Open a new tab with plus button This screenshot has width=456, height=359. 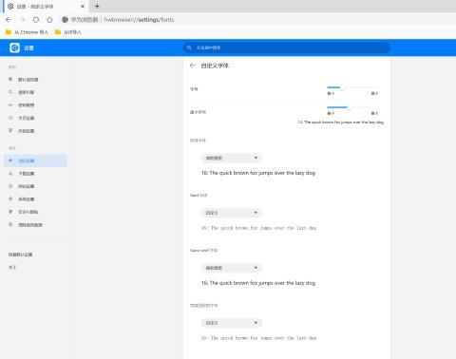pyautogui.click(x=97, y=6)
